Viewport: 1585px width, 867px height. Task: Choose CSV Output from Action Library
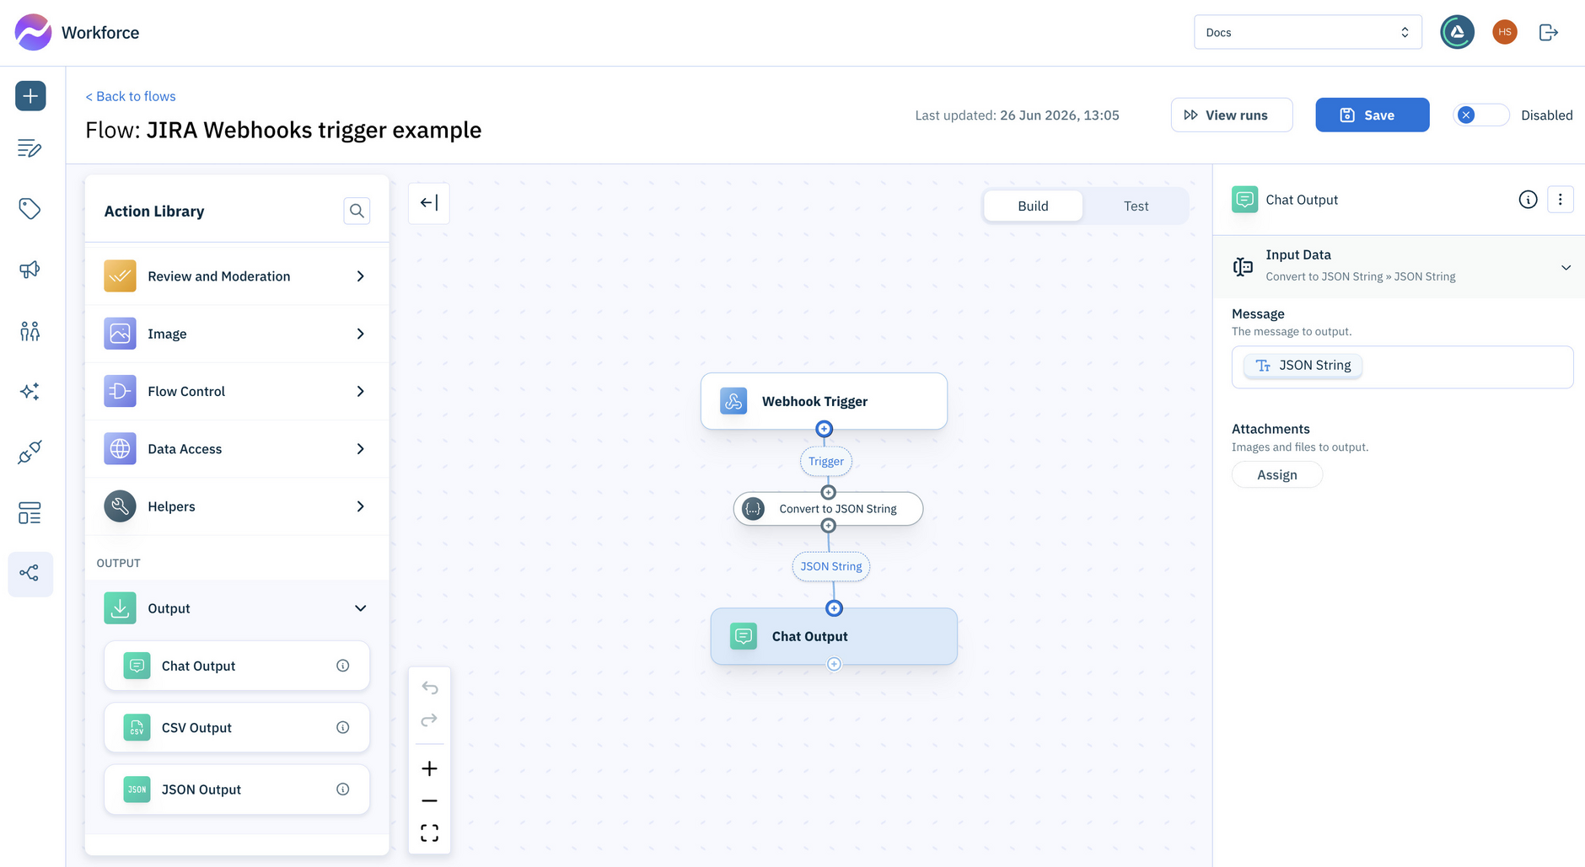click(x=237, y=727)
